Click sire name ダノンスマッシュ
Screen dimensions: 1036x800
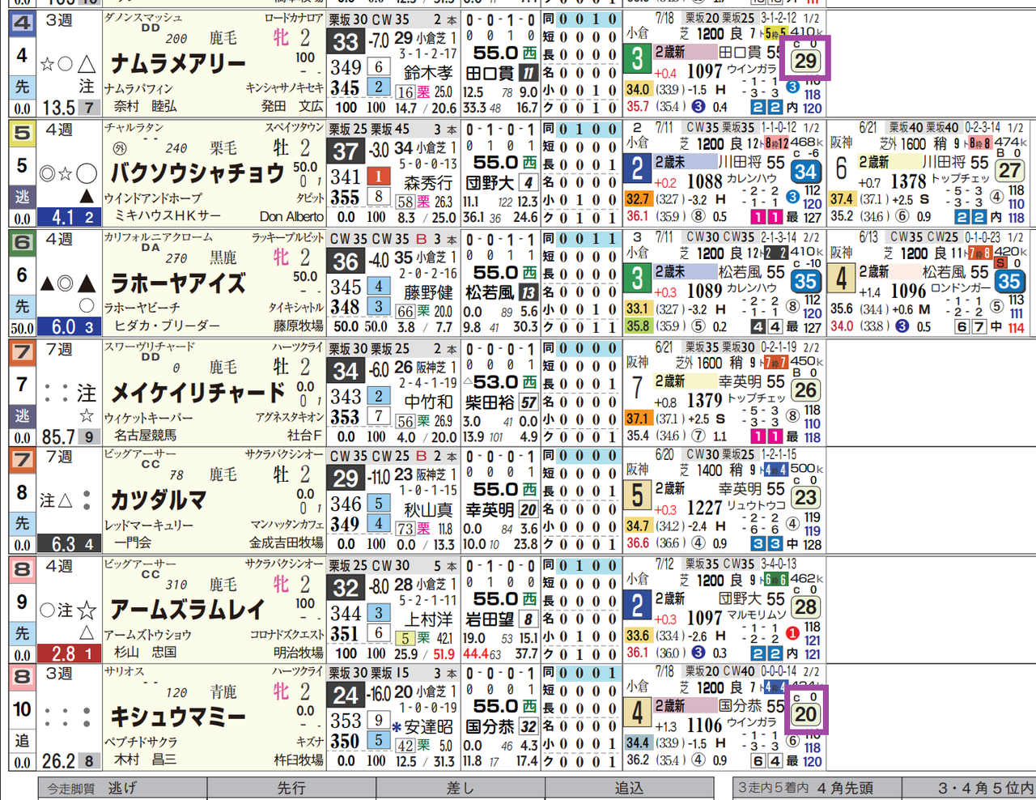click(143, 18)
